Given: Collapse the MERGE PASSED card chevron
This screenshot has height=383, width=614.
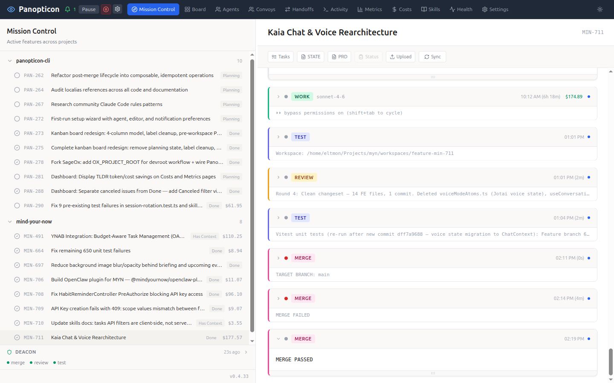Looking at the screenshot, I should click(278, 339).
